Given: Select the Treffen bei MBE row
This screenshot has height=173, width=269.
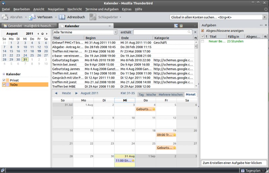Looking at the screenshot, I should point(123,86).
